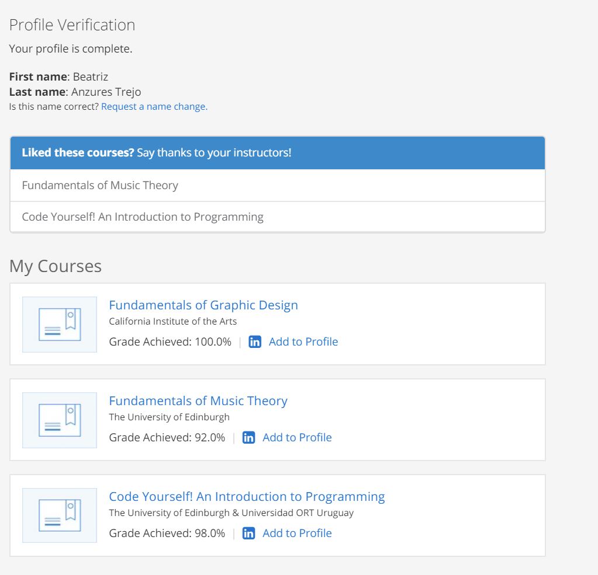Image resolution: width=598 pixels, height=575 pixels.
Task: Select the California Institute of the Arts text
Action: click(173, 322)
